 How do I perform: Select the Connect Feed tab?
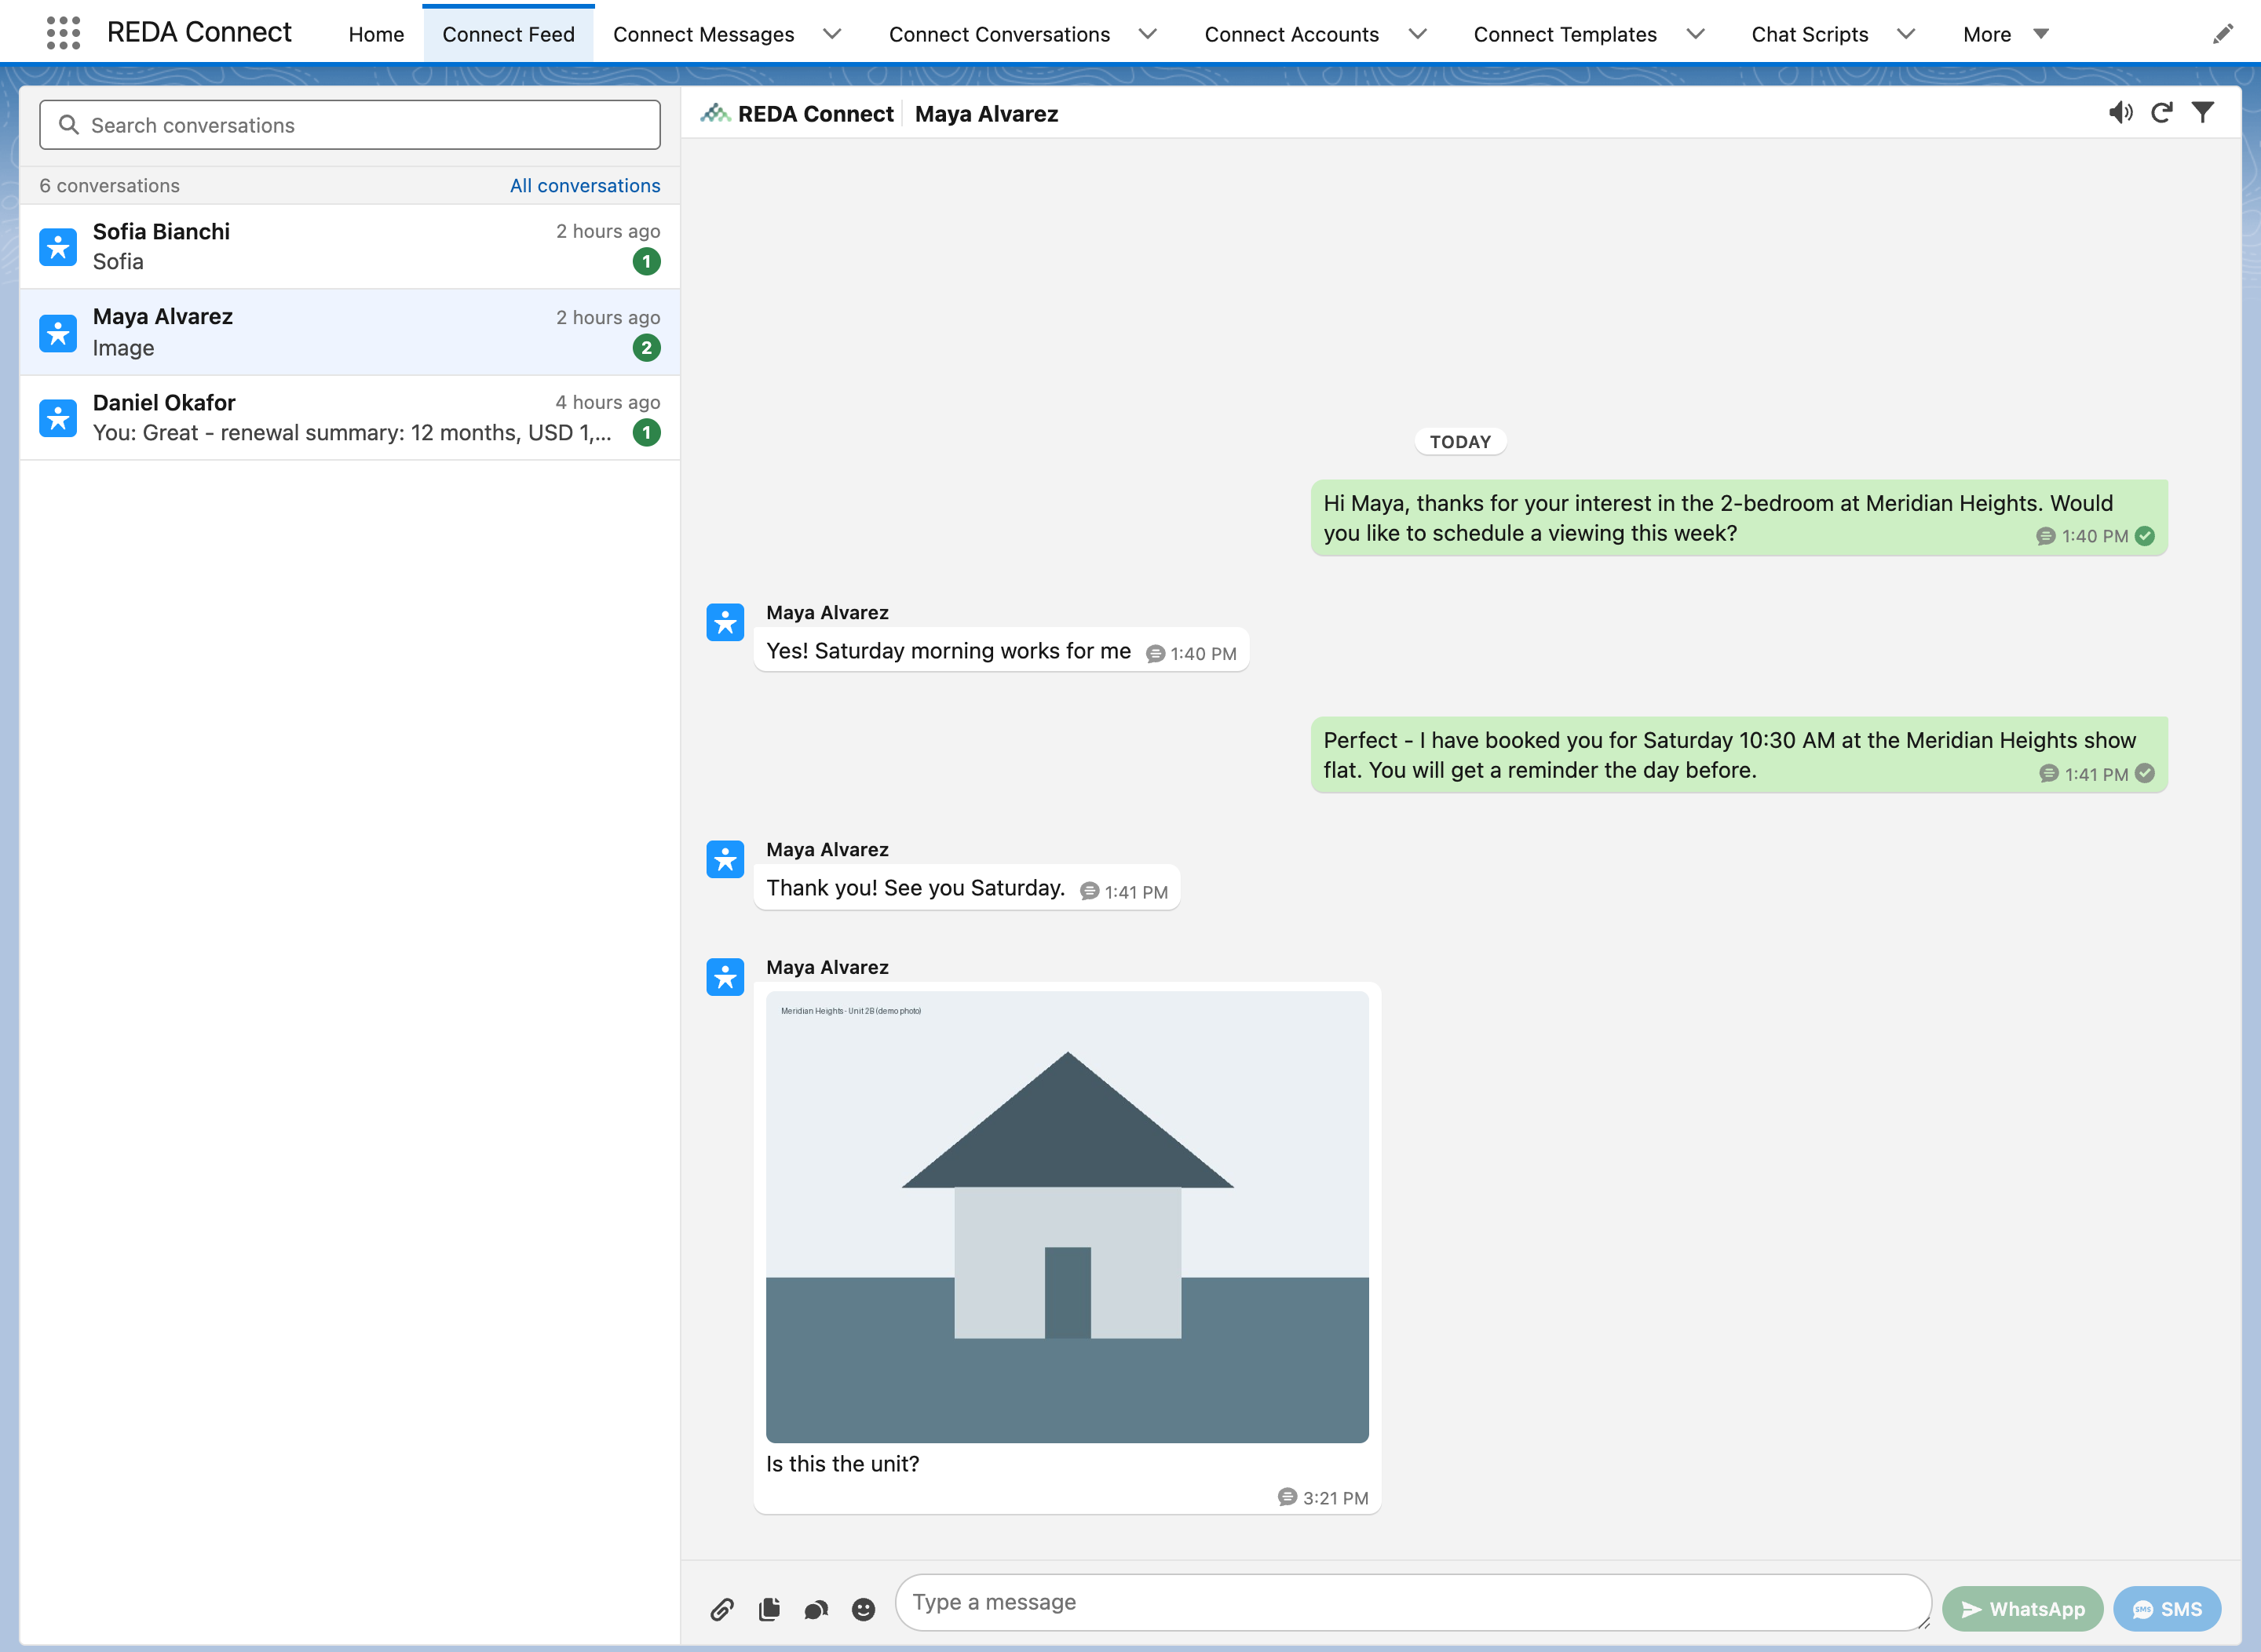click(x=508, y=34)
